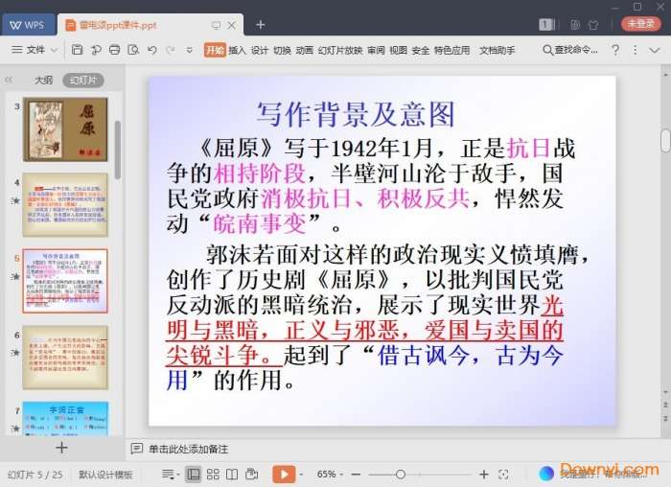Open the 65% zoom level dropdown

[330, 475]
